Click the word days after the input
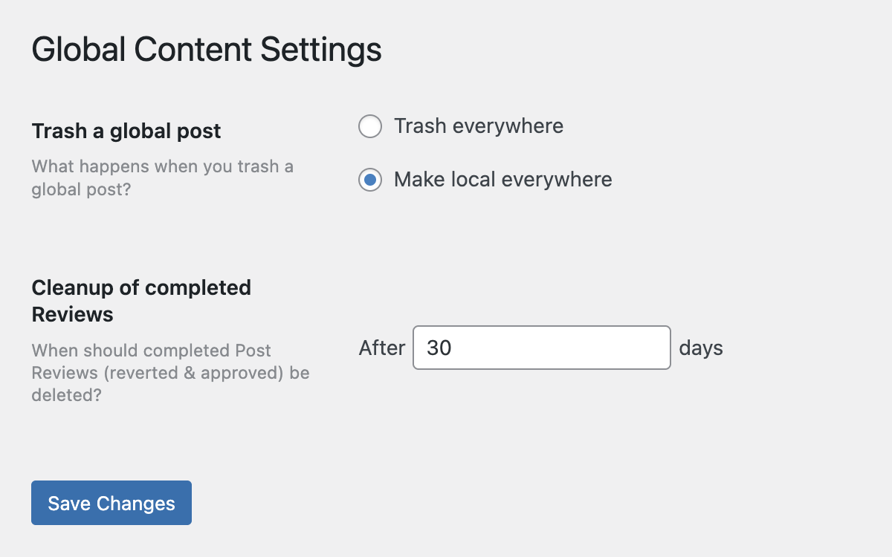This screenshot has height=557, width=892. click(700, 348)
